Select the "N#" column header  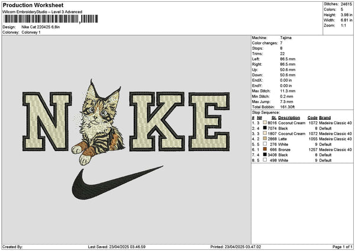(x=260, y=118)
